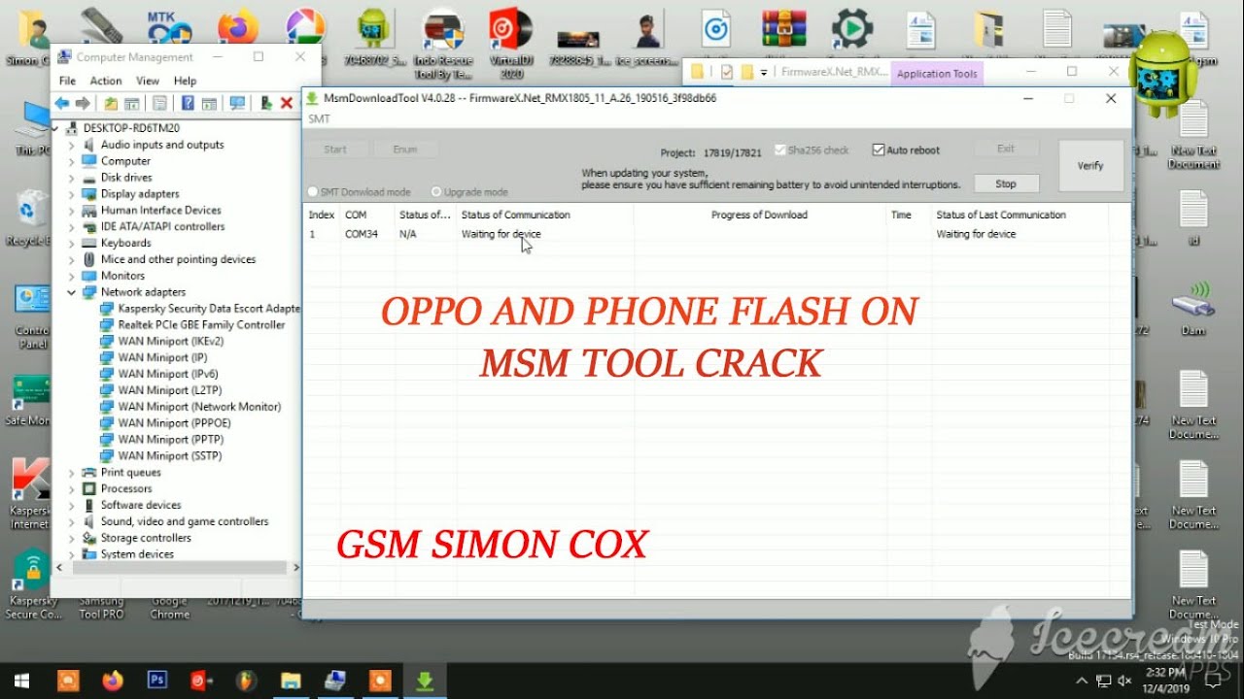Select System devices tree item
The image size is (1244, 699).
(137, 554)
